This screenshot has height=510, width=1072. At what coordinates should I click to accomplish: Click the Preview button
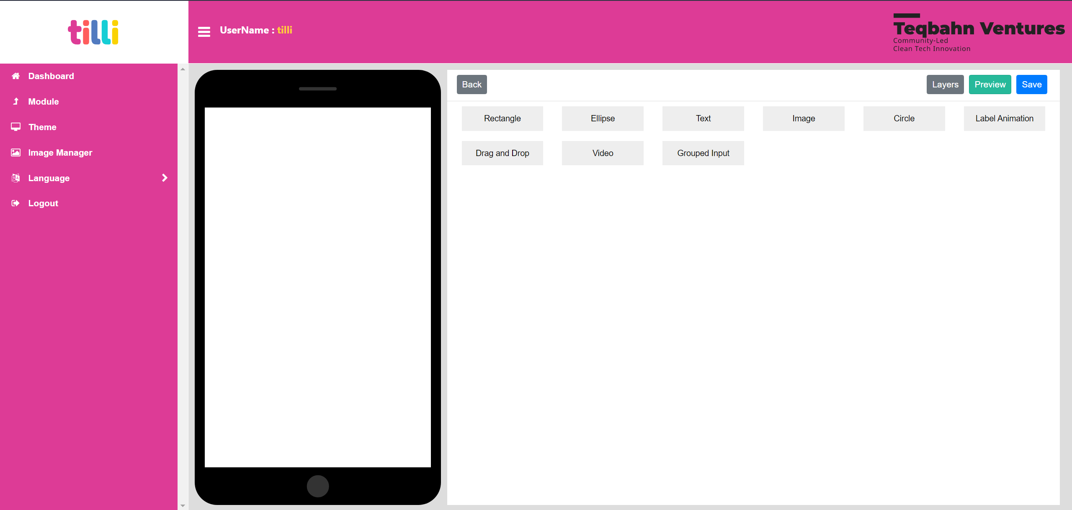point(989,84)
